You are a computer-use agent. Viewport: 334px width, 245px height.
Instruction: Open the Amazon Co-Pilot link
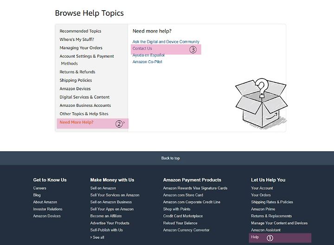tap(147, 62)
